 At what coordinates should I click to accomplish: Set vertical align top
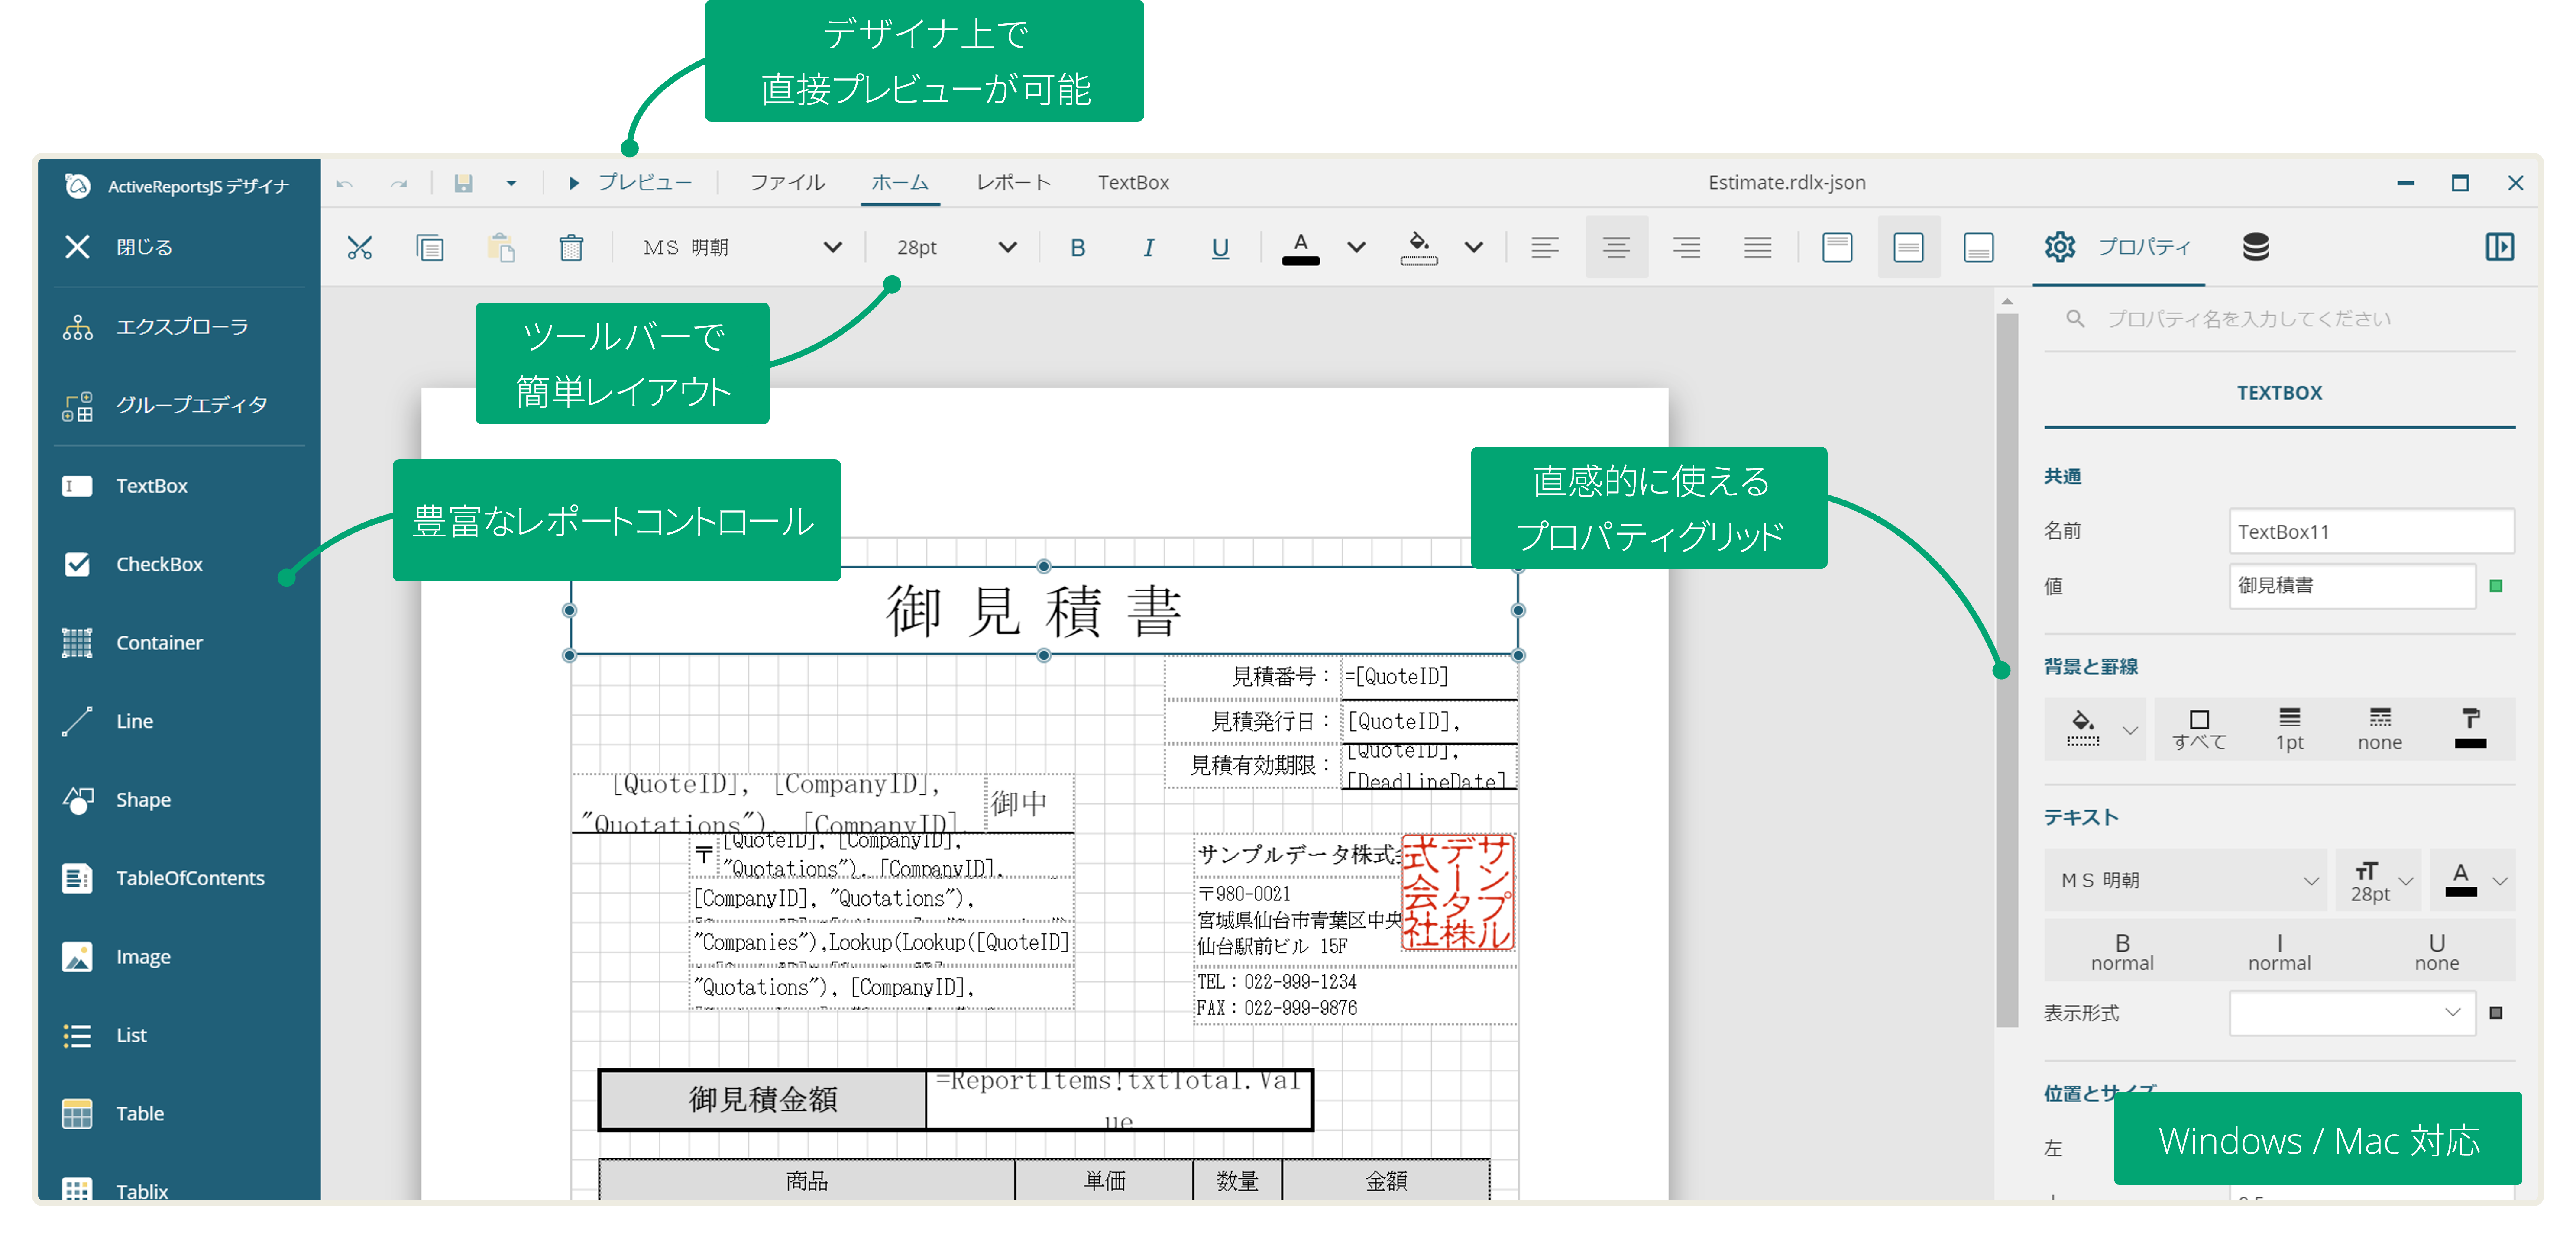pos(1837,247)
